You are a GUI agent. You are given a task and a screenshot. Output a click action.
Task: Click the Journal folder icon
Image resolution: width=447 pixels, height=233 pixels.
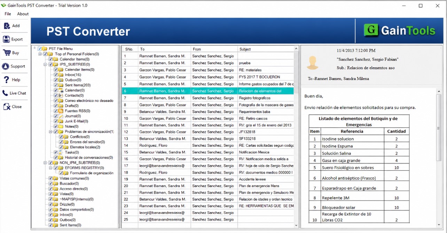[61, 116]
